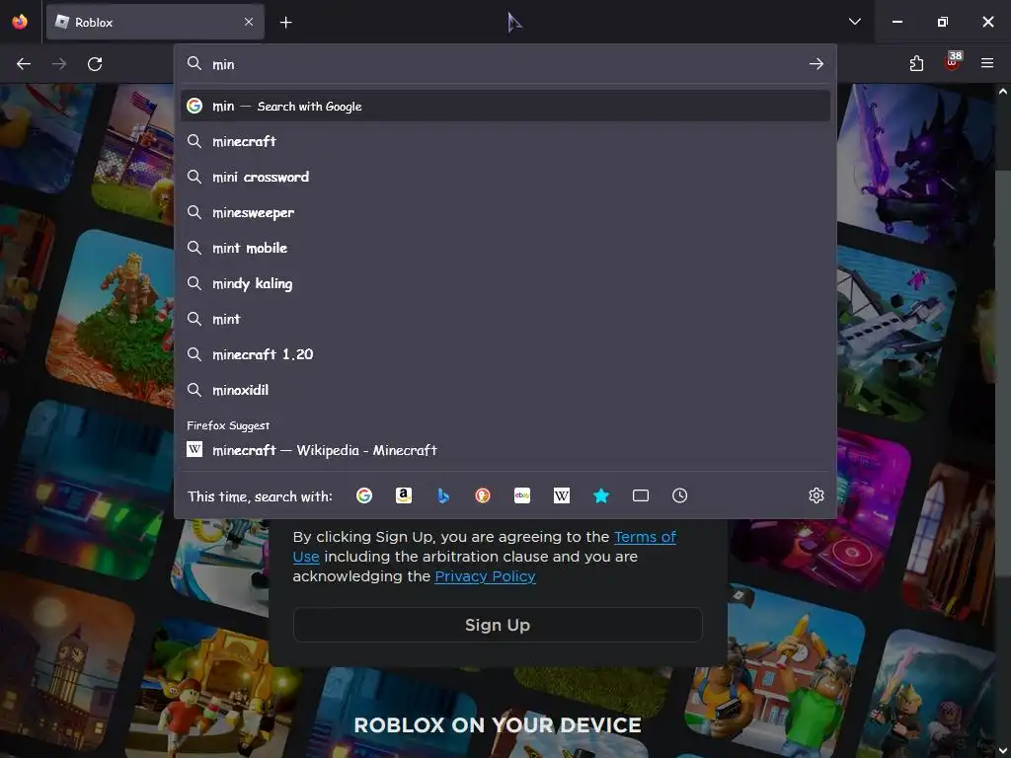This screenshot has width=1011, height=758.
Task: Search this time with Bing icon
Action: (x=443, y=495)
